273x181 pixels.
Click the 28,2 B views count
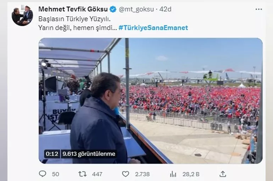(x=191, y=174)
